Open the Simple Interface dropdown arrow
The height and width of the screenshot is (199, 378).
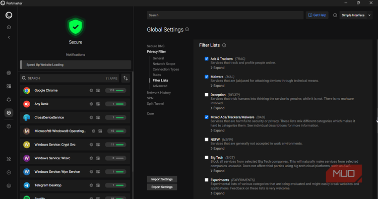pyautogui.click(x=369, y=15)
